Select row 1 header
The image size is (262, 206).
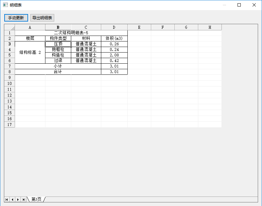tap(9, 33)
